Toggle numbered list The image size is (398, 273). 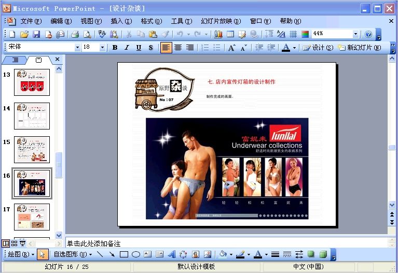[x=205, y=48]
